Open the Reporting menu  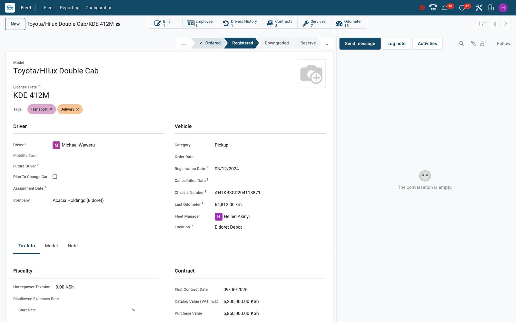point(70,8)
